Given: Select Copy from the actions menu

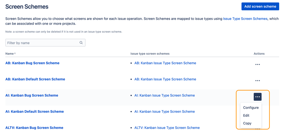Looking at the screenshot, I should click(247, 123).
